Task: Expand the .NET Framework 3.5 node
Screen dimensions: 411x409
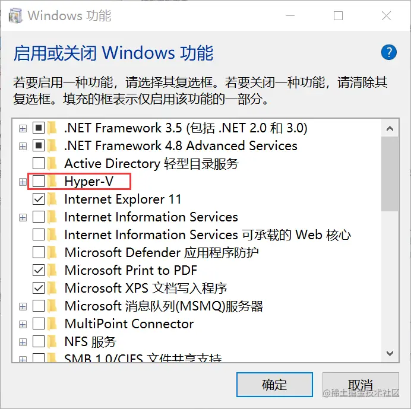Action: click(x=23, y=128)
